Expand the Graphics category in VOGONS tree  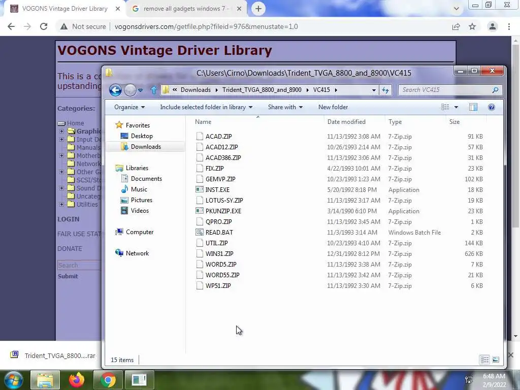pyautogui.click(x=61, y=131)
